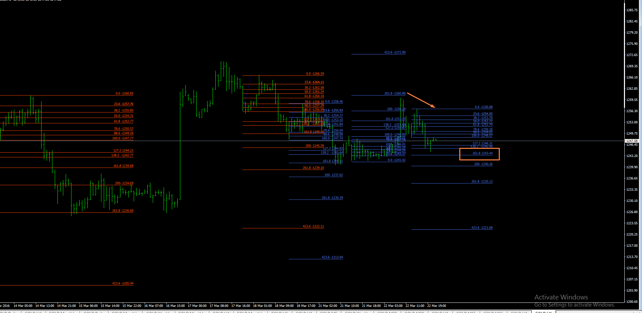Click 1233.35 on the price scale

pos(632,190)
